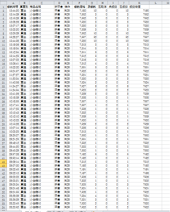Click time cell 08:53:25 in row 54
Image resolution: width=170 pixels, height=212 pixels.
(13, 207)
